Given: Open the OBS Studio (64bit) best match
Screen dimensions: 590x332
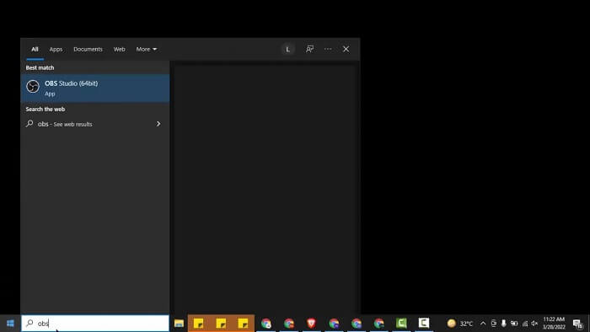Looking at the screenshot, I should 94,88.
